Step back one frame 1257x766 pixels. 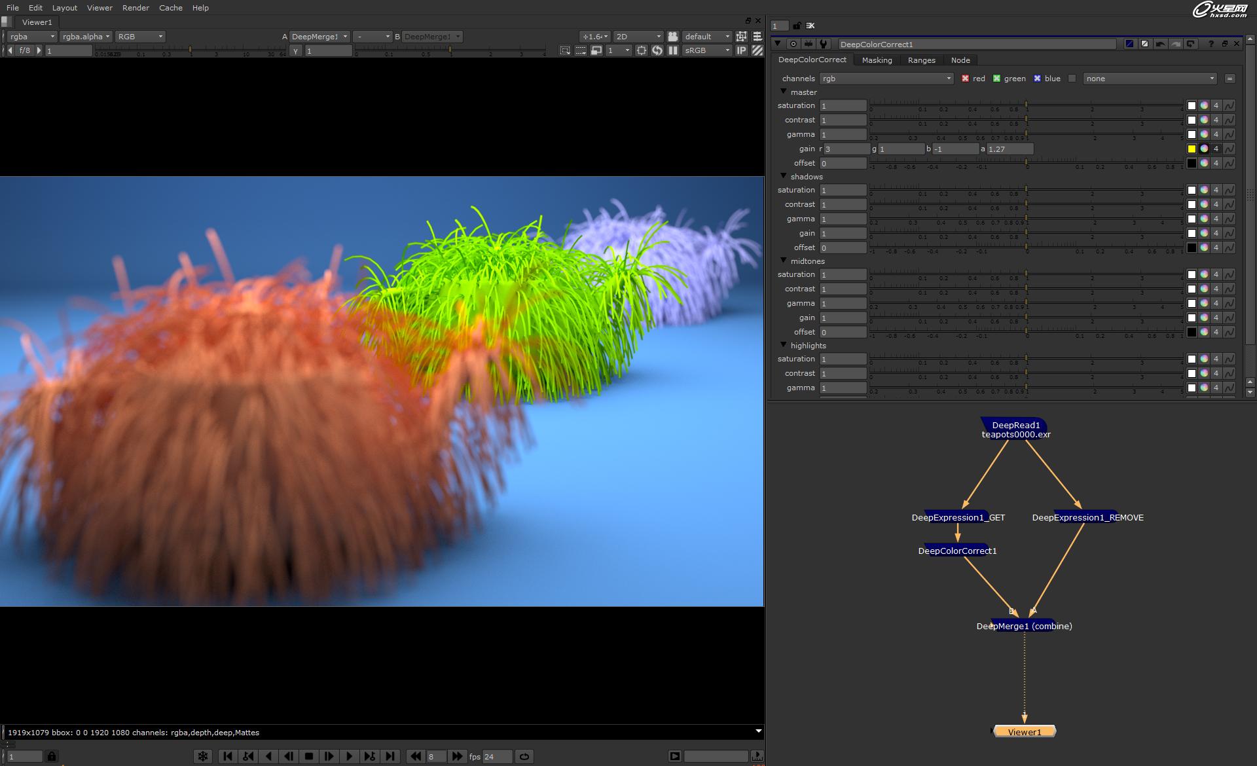click(x=289, y=756)
